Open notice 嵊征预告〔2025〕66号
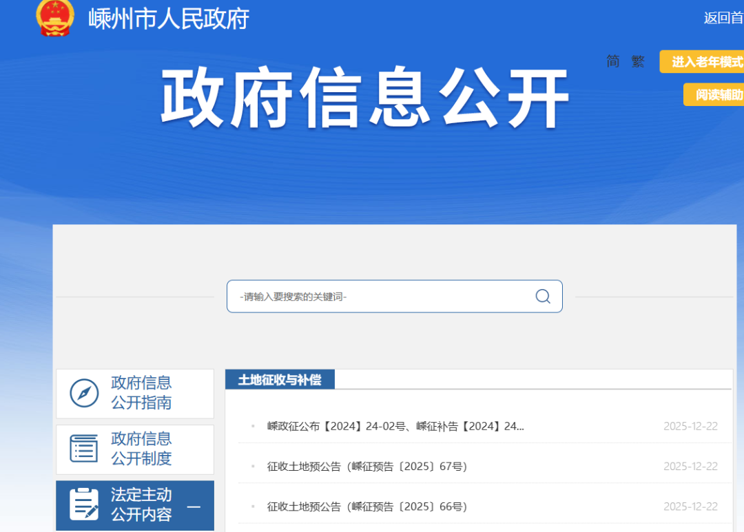The height and width of the screenshot is (532, 744). coord(367,507)
